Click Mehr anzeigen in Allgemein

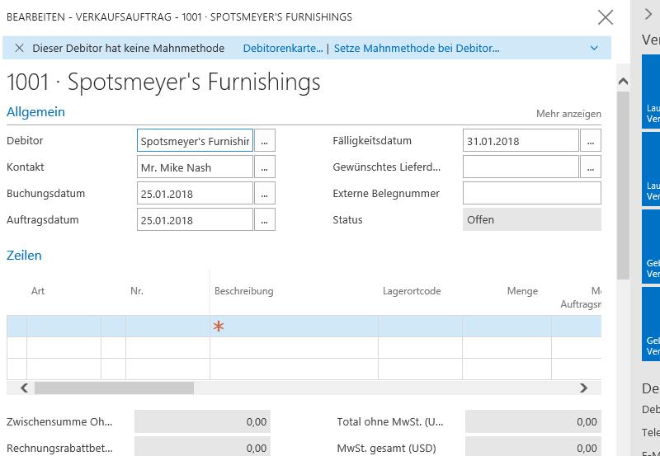[x=568, y=114]
